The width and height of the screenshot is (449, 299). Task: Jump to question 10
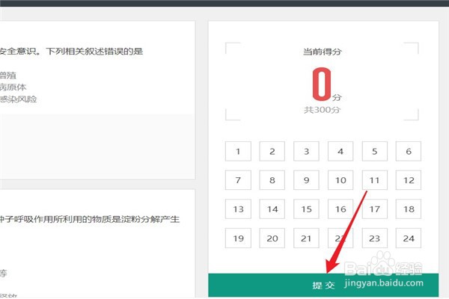[340, 180]
